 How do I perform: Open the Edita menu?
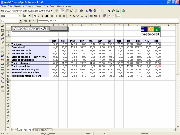[x=10, y=6]
